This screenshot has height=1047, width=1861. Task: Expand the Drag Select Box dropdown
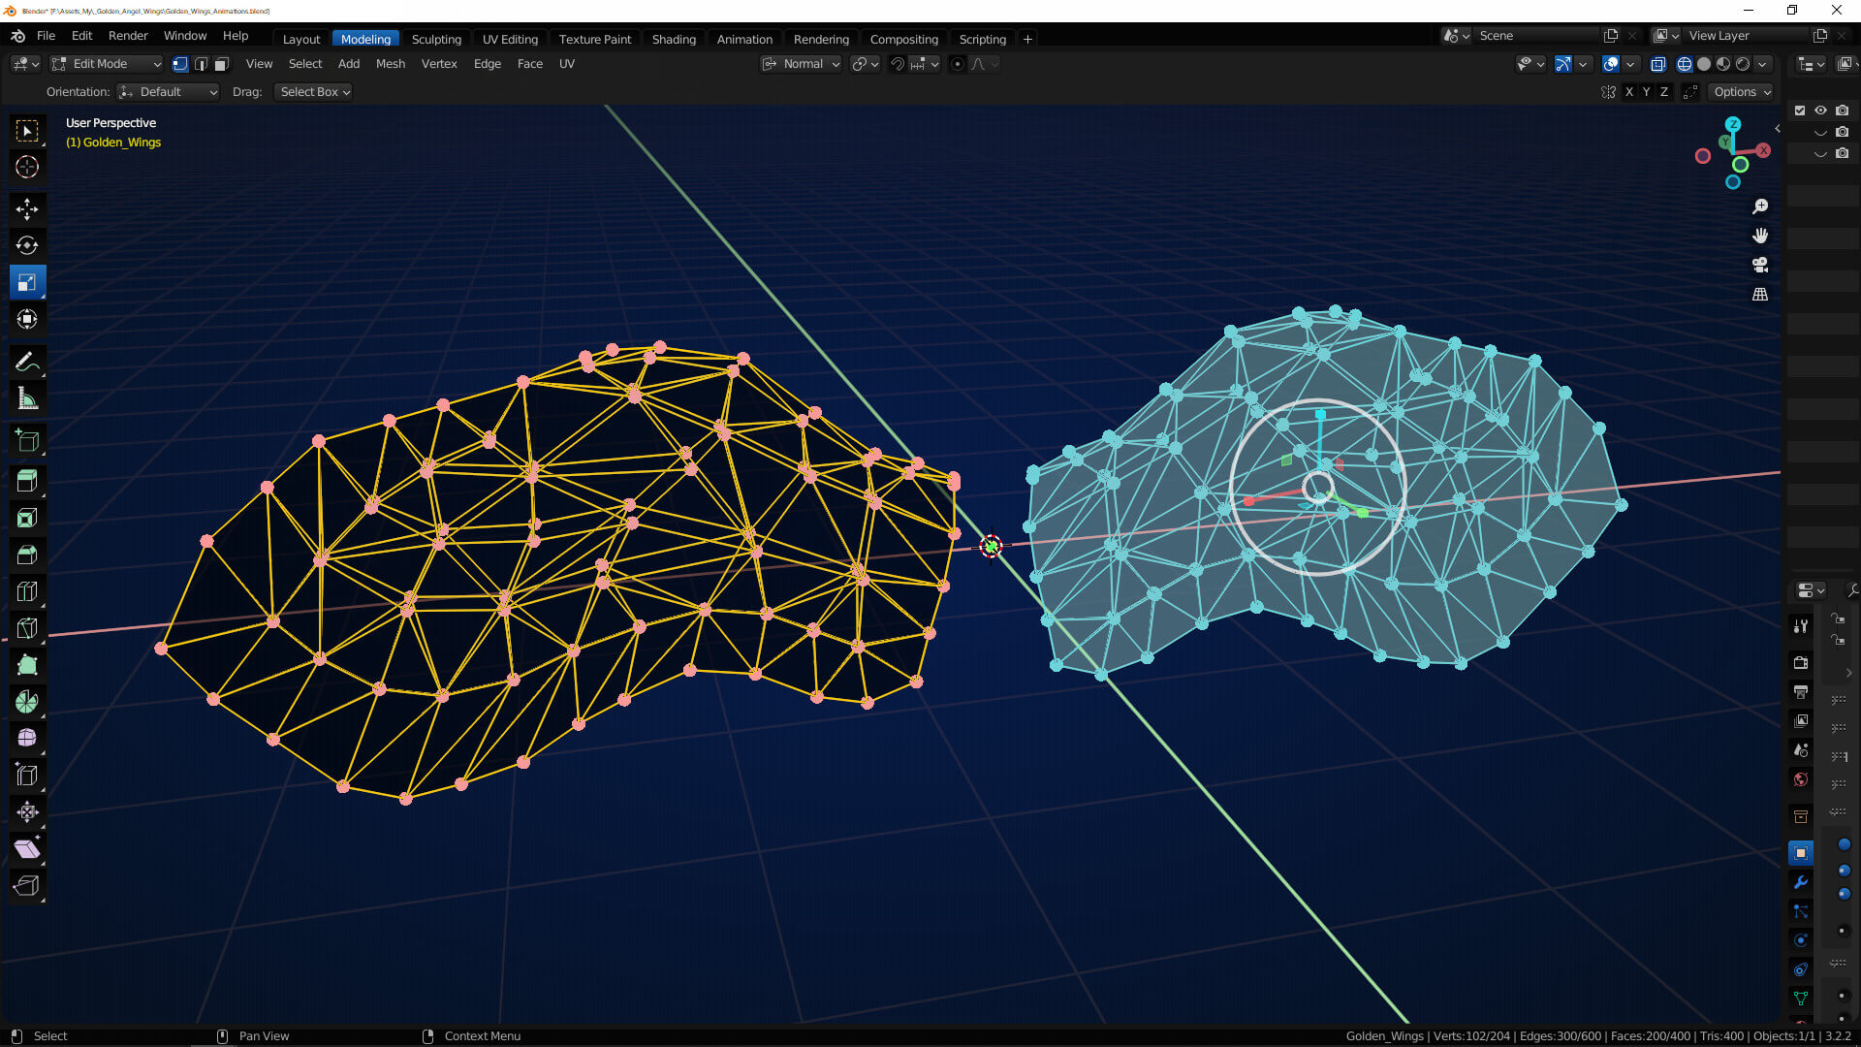click(x=315, y=92)
